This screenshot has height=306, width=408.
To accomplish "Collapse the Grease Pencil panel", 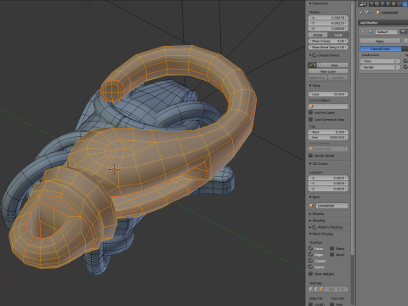I will pos(310,55).
